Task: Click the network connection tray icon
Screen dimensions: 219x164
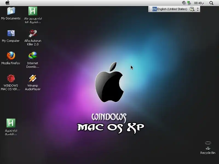Action: pyautogui.click(x=189, y=3)
